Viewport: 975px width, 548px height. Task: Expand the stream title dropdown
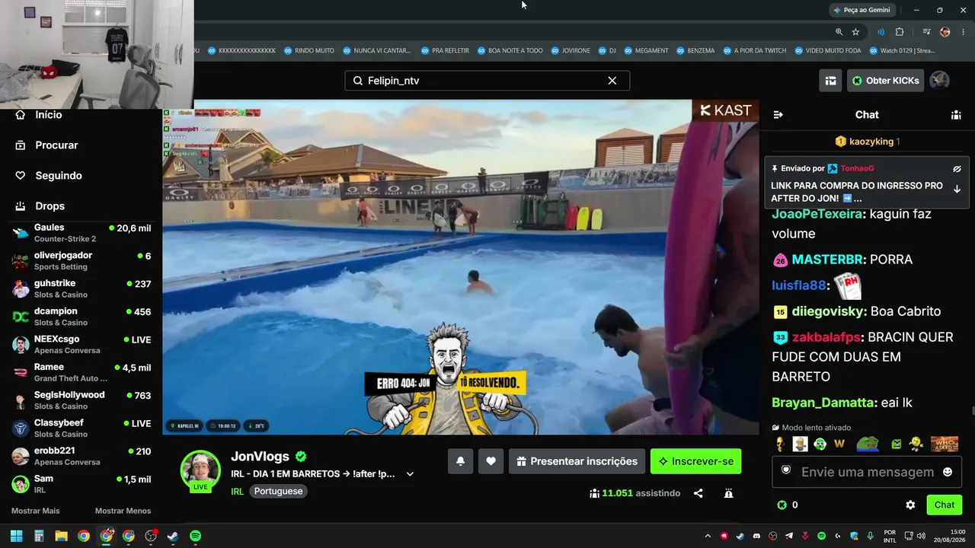pyautogui.click(x=410, y=474)
